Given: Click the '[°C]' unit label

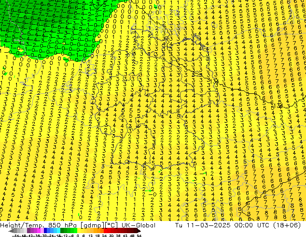Looking at the screenshot, I should [111, 225].
